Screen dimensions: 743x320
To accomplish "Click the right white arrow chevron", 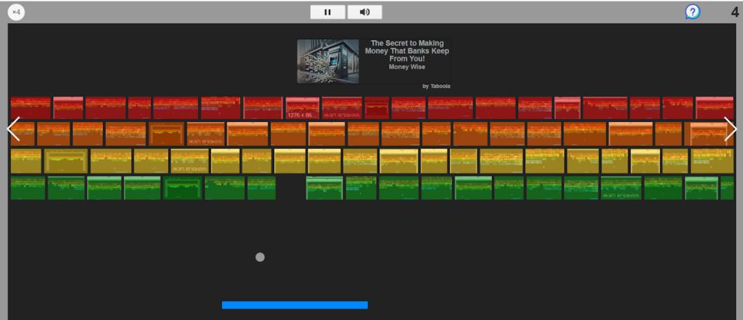I will click(730, 129).
